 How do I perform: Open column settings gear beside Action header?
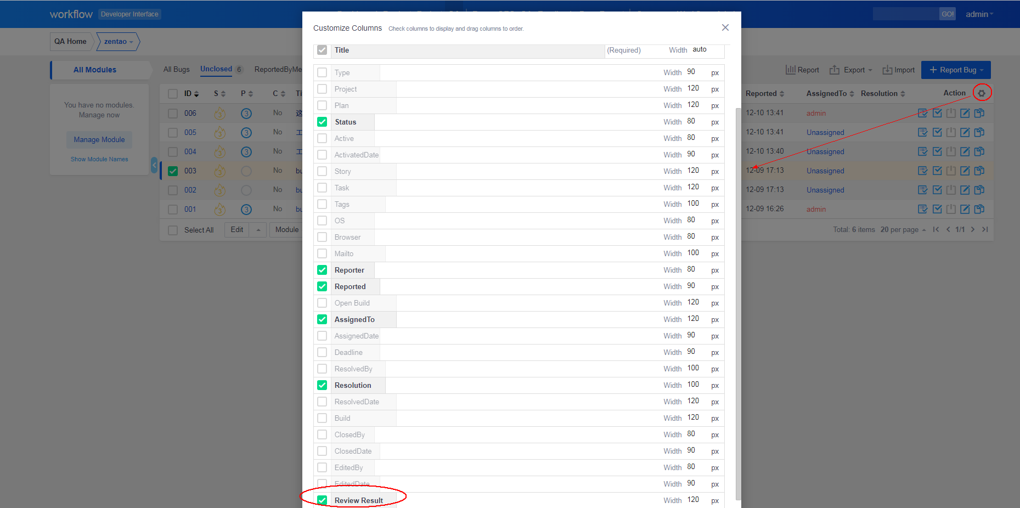click(x=982, y=93)
